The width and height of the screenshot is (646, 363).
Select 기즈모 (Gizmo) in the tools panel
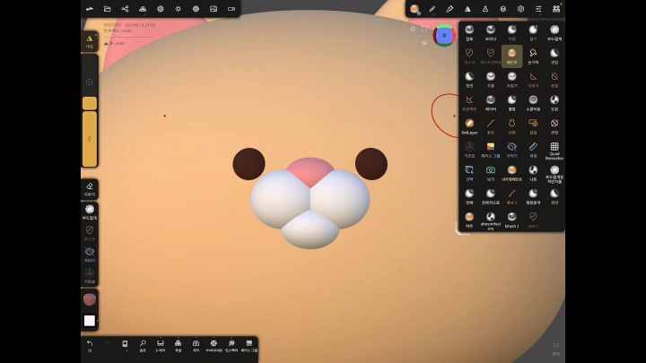tap(469, 150)
